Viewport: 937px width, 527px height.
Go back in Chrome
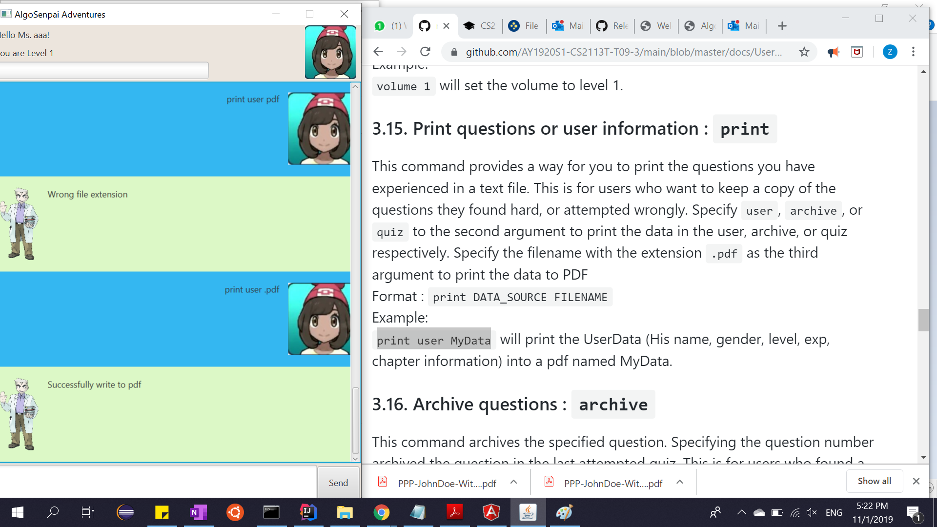click(378, 52)
